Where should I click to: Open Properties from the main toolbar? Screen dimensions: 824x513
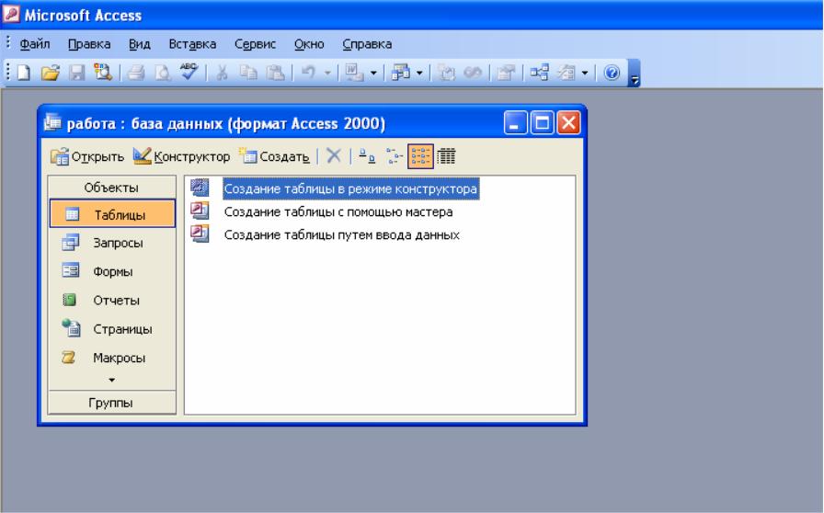pyautogui.click(x=506, y=73)
